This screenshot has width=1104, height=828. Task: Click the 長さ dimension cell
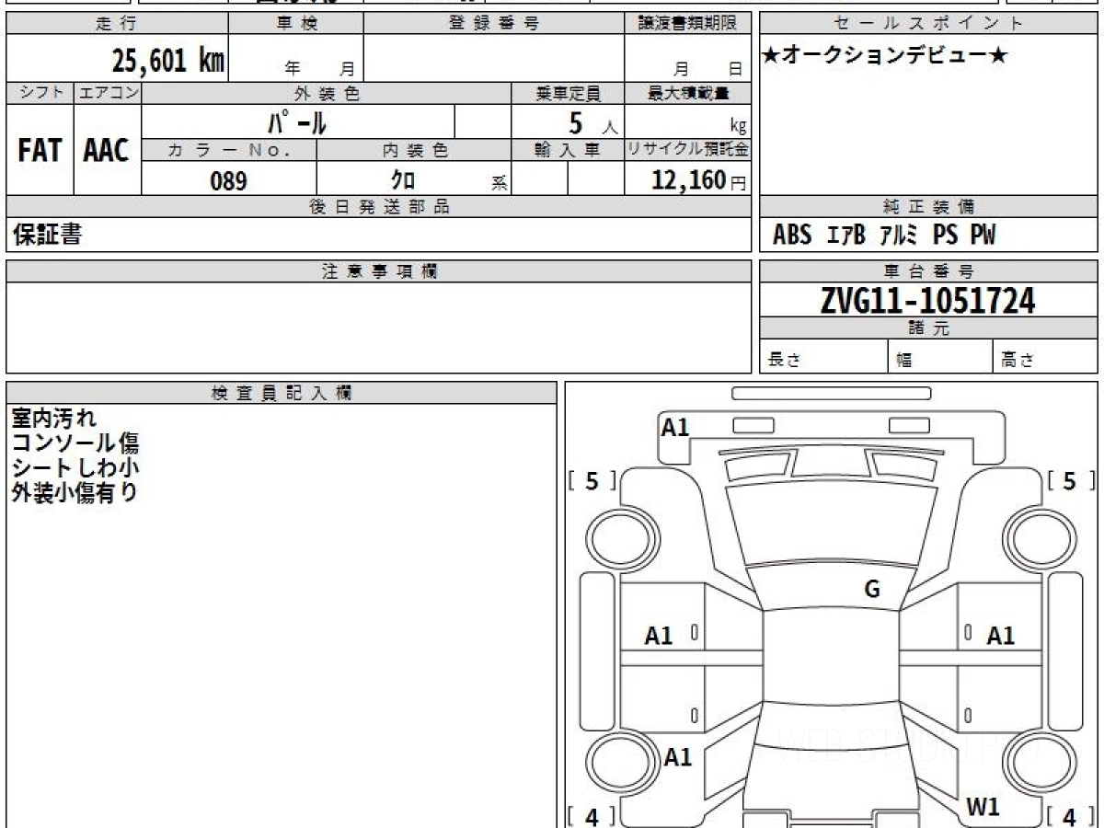pyautogui.click(x=824, y=358)
